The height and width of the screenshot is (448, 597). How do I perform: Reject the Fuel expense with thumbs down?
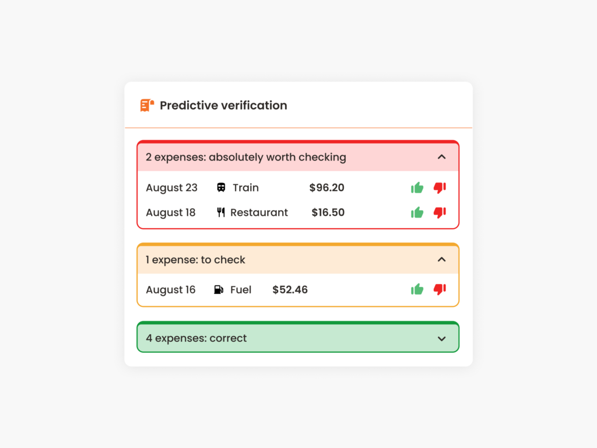click(x=439, y=289)
